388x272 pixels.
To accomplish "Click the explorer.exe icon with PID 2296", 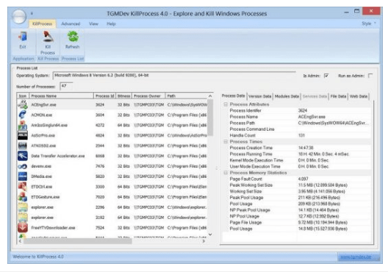I will click(23, 207).
